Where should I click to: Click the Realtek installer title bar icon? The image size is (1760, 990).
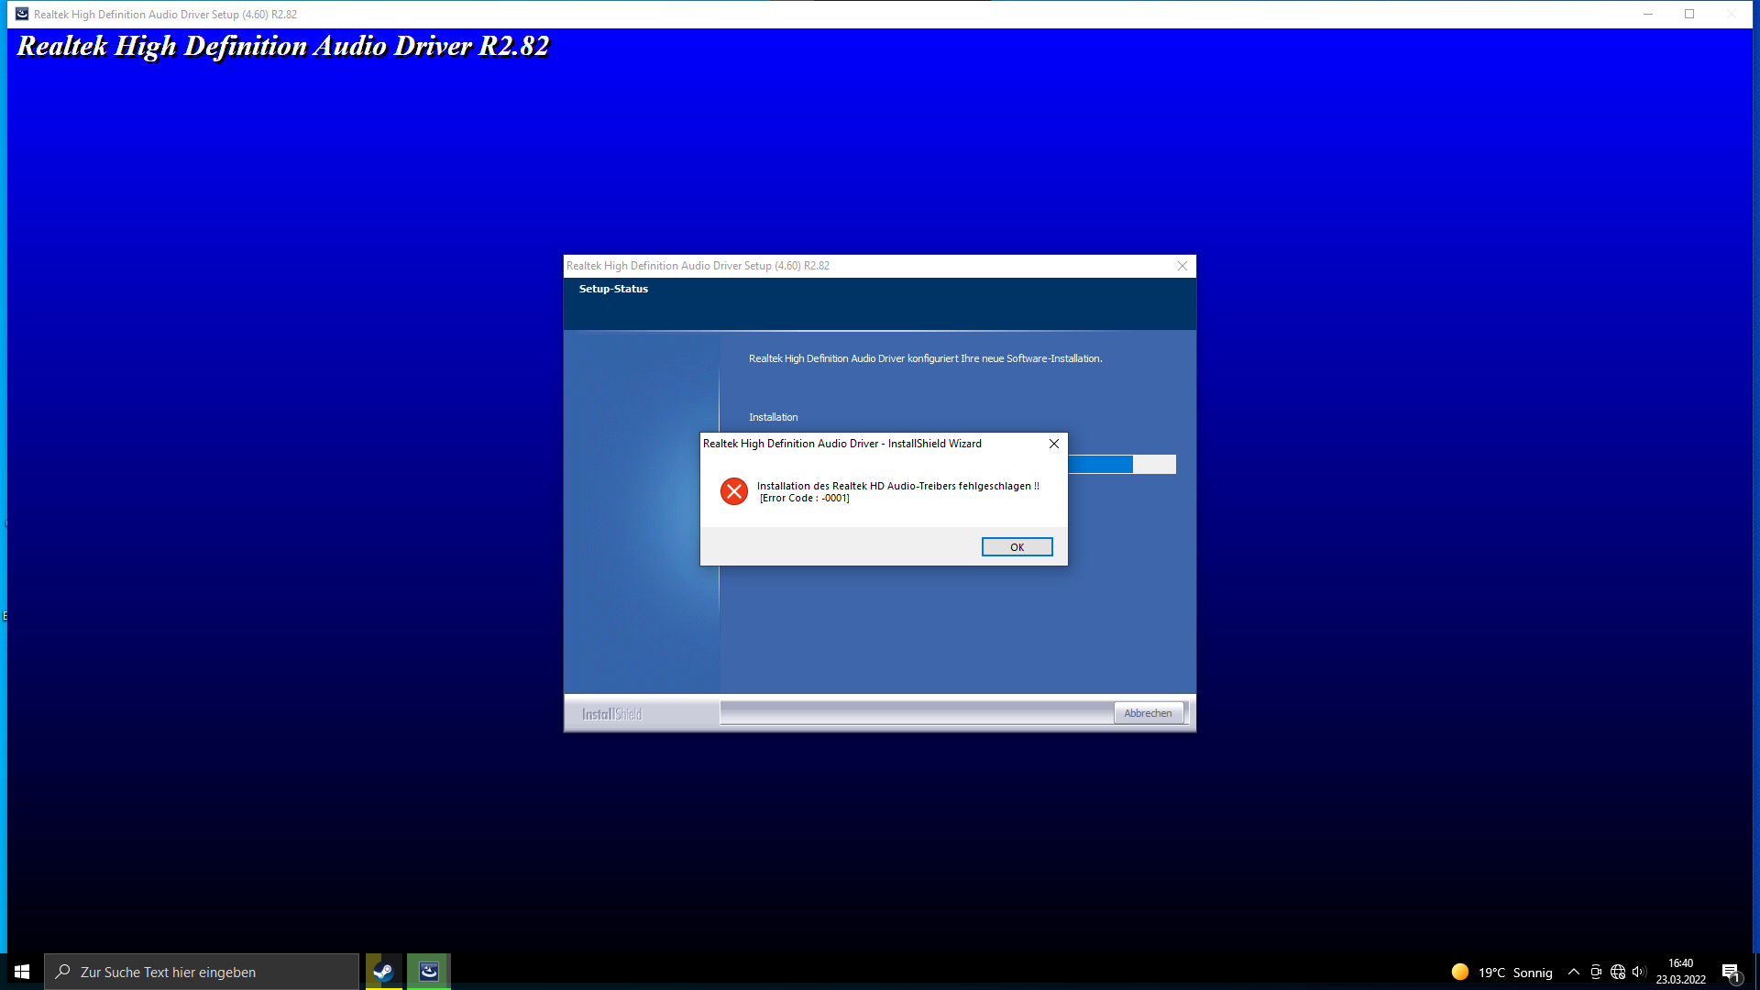point(22,14)
